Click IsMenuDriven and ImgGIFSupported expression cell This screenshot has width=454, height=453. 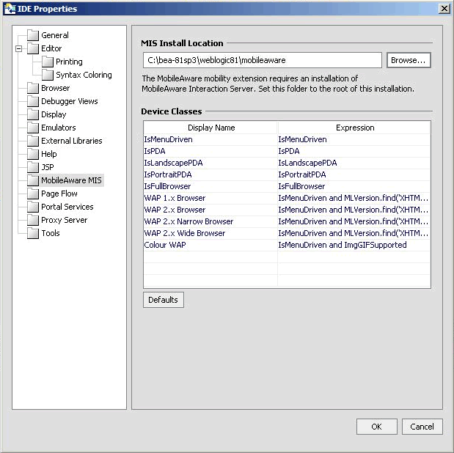(x=354, y=245)
